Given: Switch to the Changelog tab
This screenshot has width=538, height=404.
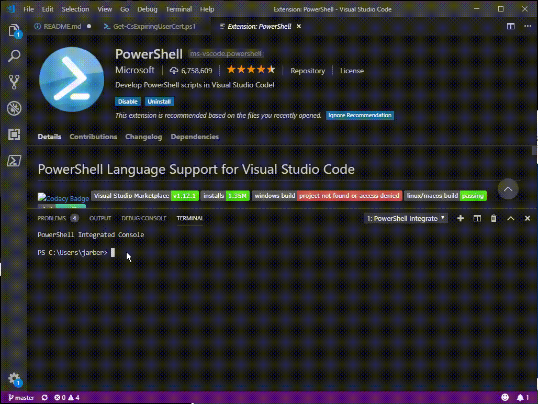Looking at the screenshot, I should (143, 137).
